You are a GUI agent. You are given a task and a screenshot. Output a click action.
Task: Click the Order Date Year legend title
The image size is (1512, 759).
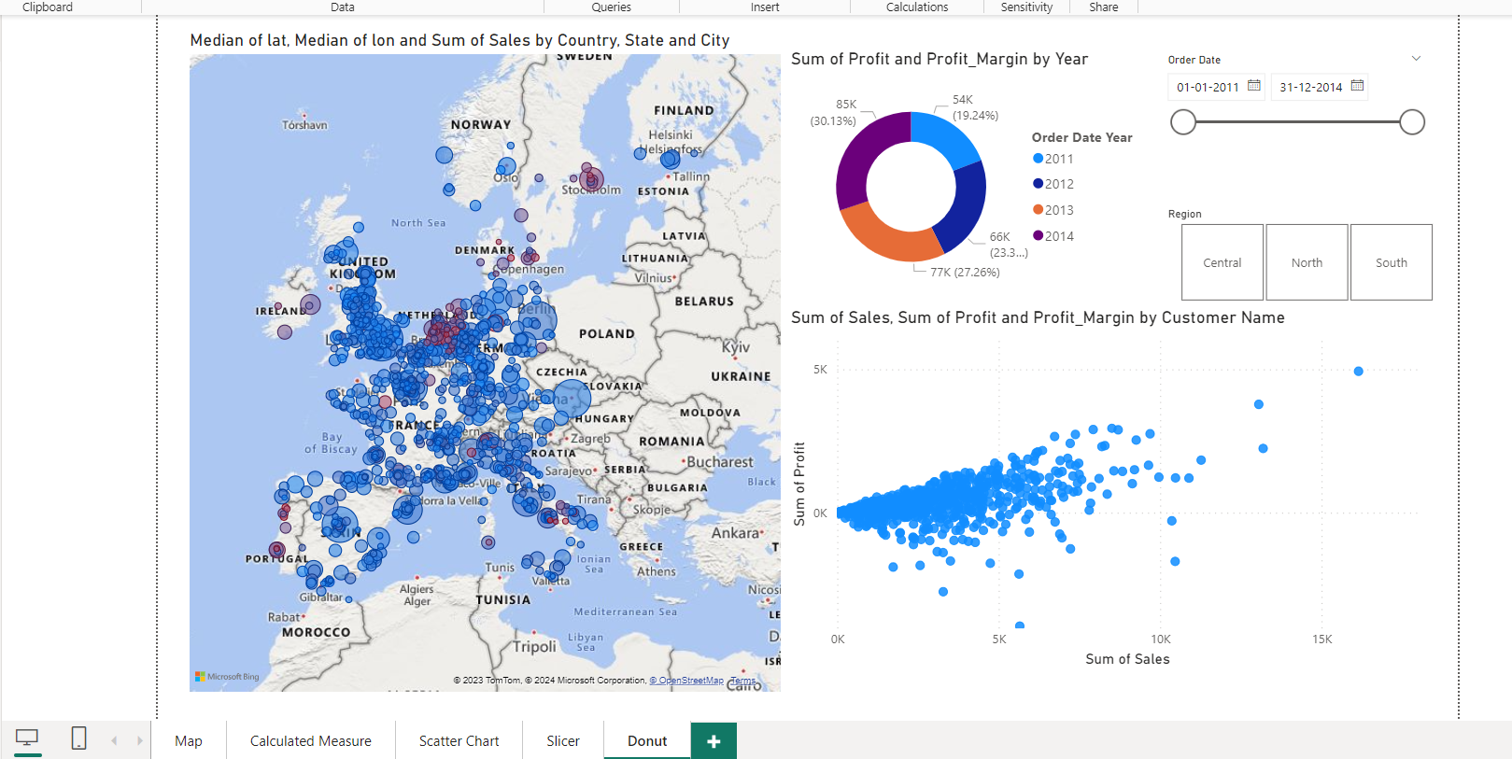point(1081,137)
